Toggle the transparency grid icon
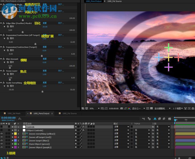195x159 pixels. pyautogui.click(x=151, y=108)
